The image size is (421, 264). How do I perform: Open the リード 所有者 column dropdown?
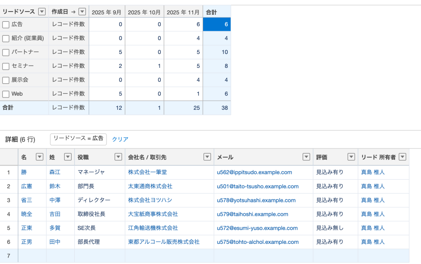[x=402, y=157]
